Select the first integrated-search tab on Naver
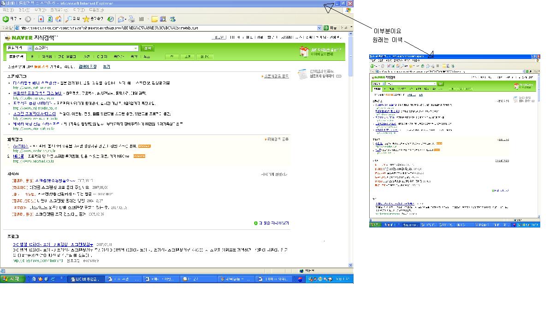The image size is (549, 309). (16, 56)
